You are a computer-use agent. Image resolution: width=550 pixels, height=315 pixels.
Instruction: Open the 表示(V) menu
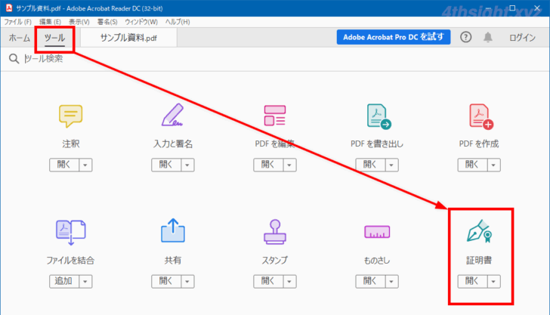pos(79,22)
